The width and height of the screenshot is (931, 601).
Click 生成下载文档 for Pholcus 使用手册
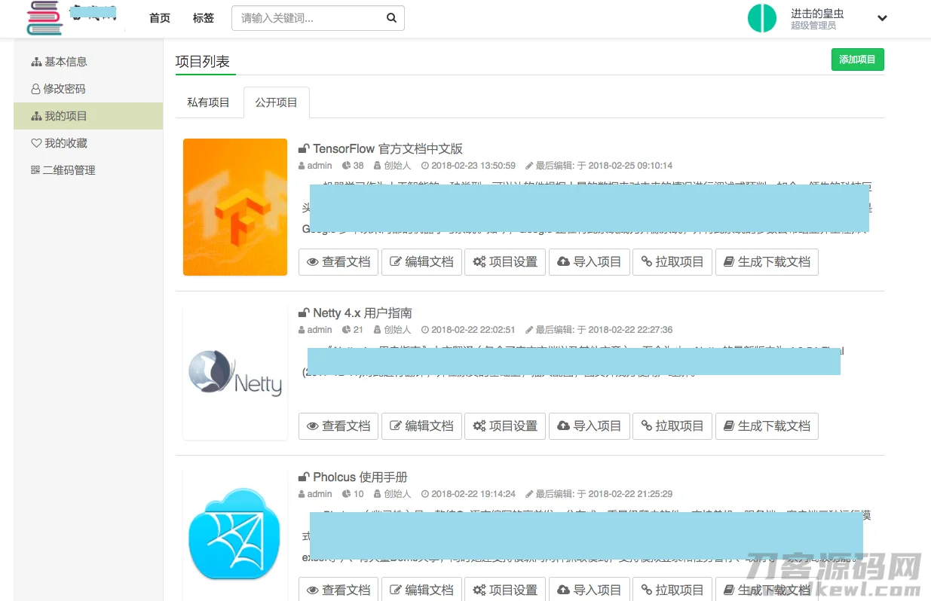click(x=767, y=590)
